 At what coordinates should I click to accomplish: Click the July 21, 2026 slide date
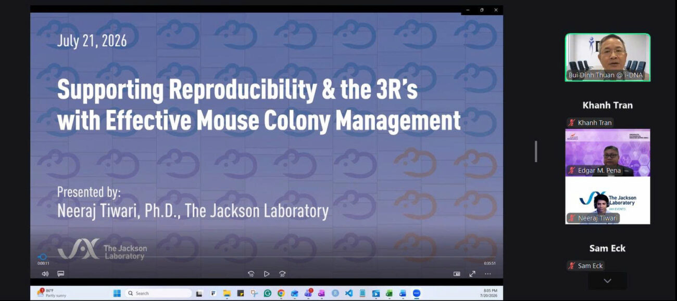(x=92, y=41)
